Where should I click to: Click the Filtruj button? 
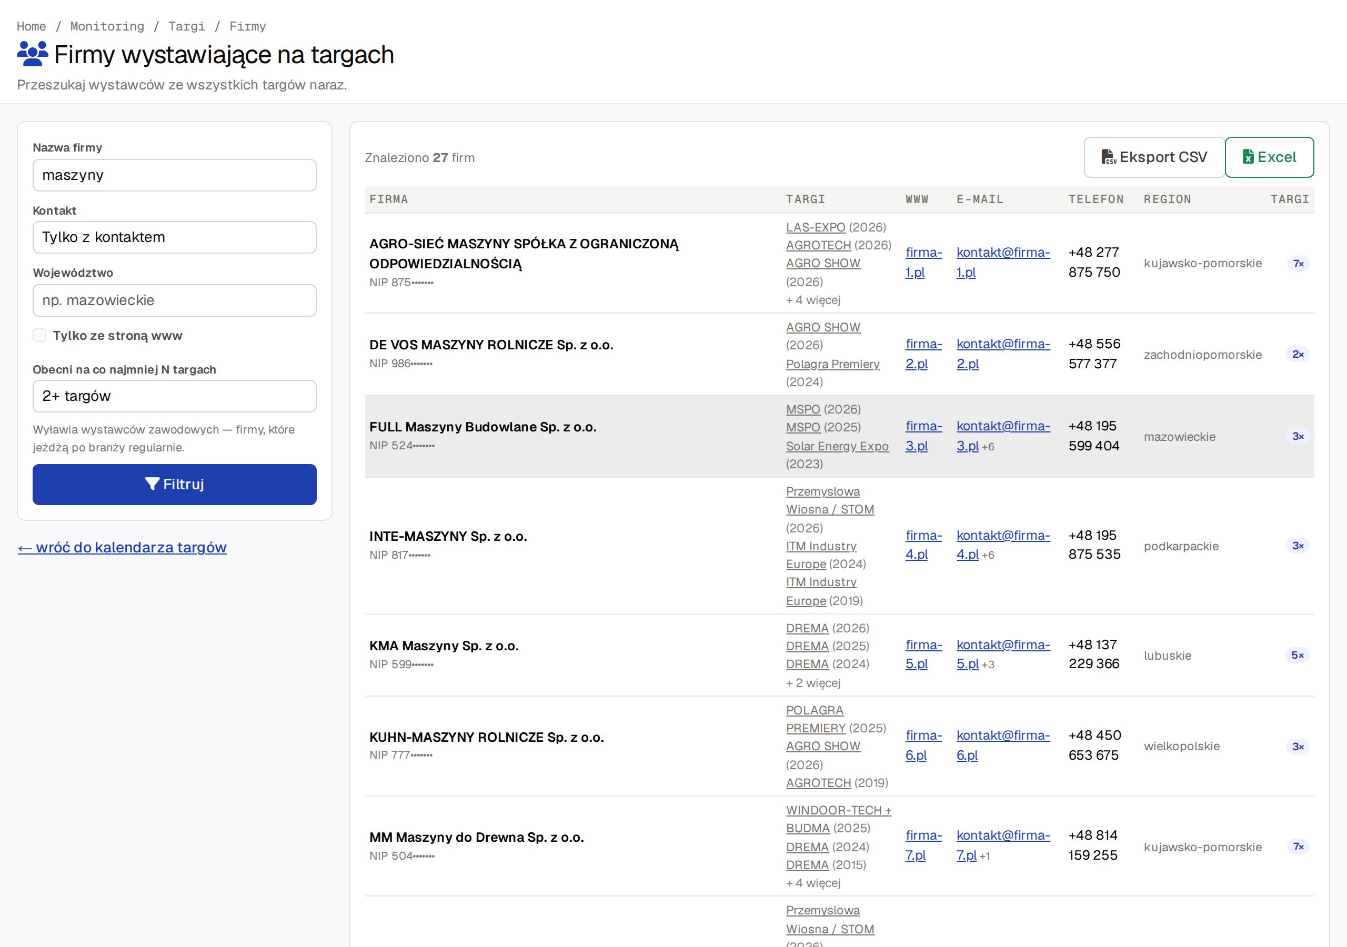pos(174,484)
